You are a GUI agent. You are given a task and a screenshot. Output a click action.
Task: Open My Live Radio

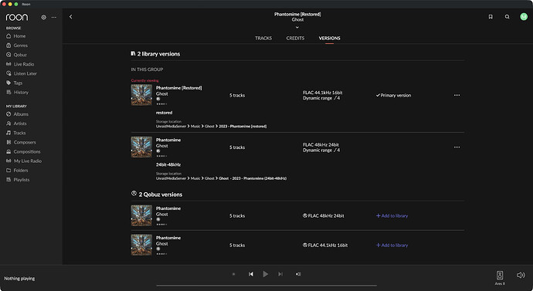(24, 161)
